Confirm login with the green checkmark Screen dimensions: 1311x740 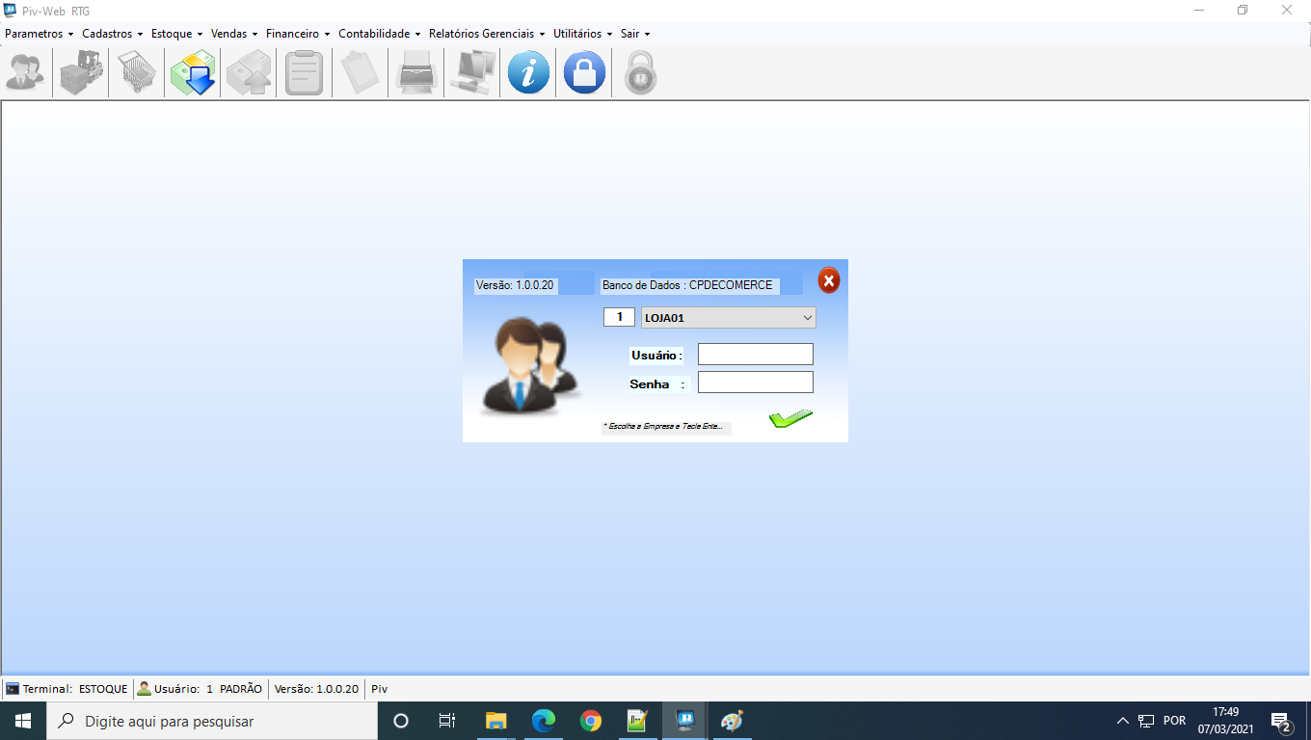(791, 418)
